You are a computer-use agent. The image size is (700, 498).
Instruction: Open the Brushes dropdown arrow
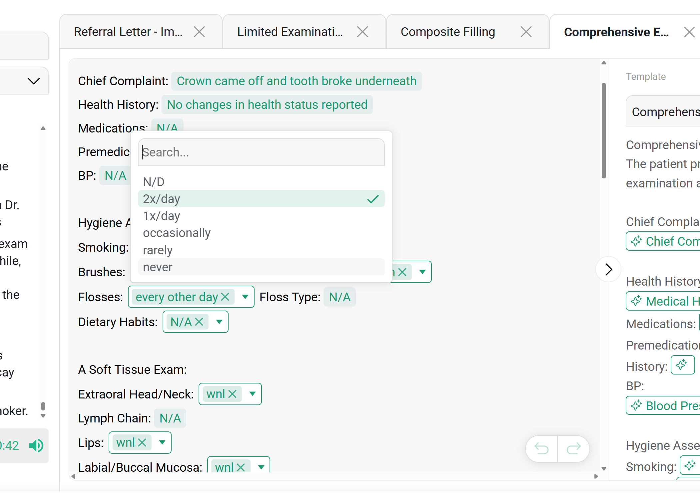coord(422,272)
